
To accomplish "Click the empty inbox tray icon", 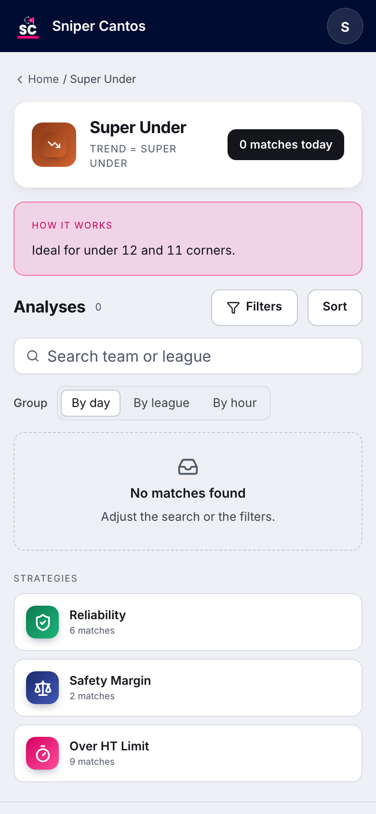I will (x=188, y=467).
